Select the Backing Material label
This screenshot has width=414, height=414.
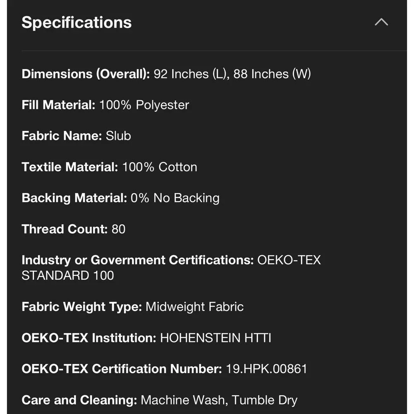[x=75, y=198]
